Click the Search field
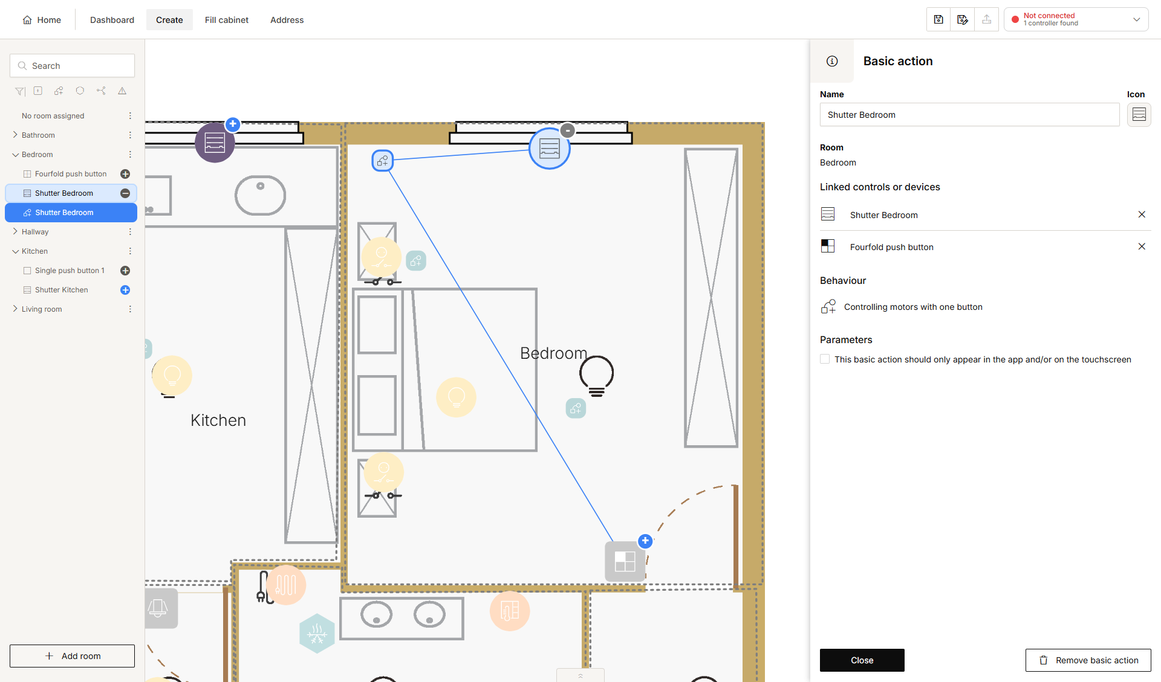Image resolution: width=1161 pixels, height=682 pixels. coord(72,66)
